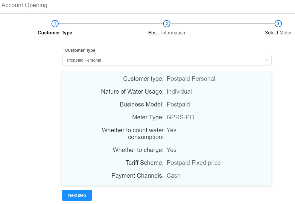Click the Whether to charge Yes value
295x204 pixels.
[x=171, y=150]
